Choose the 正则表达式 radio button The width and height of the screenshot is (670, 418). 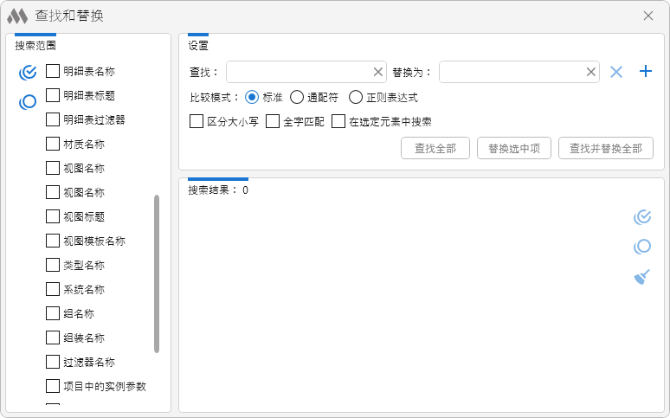356,97
